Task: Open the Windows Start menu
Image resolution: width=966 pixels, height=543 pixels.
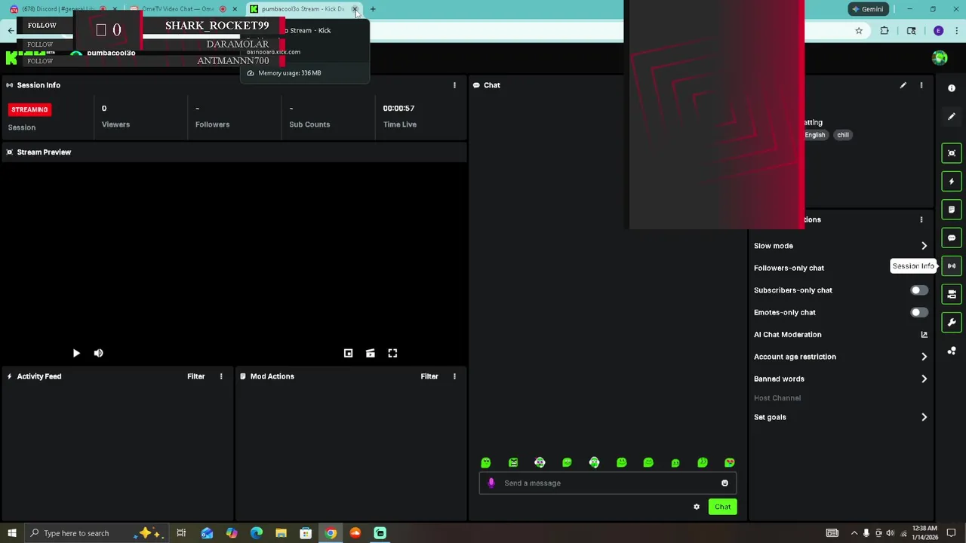Action: 11,533
